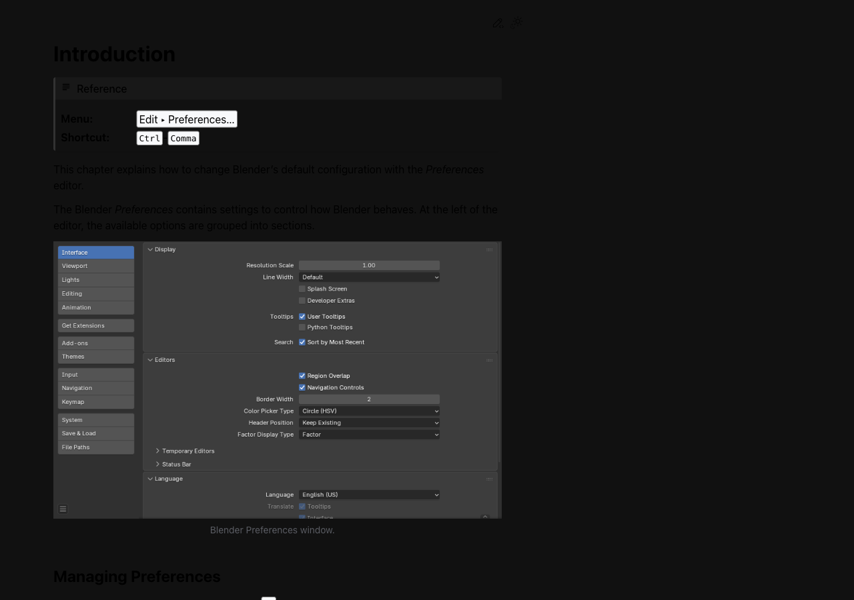
Task: Click the Get Extensions button
Action: (96, 325)
